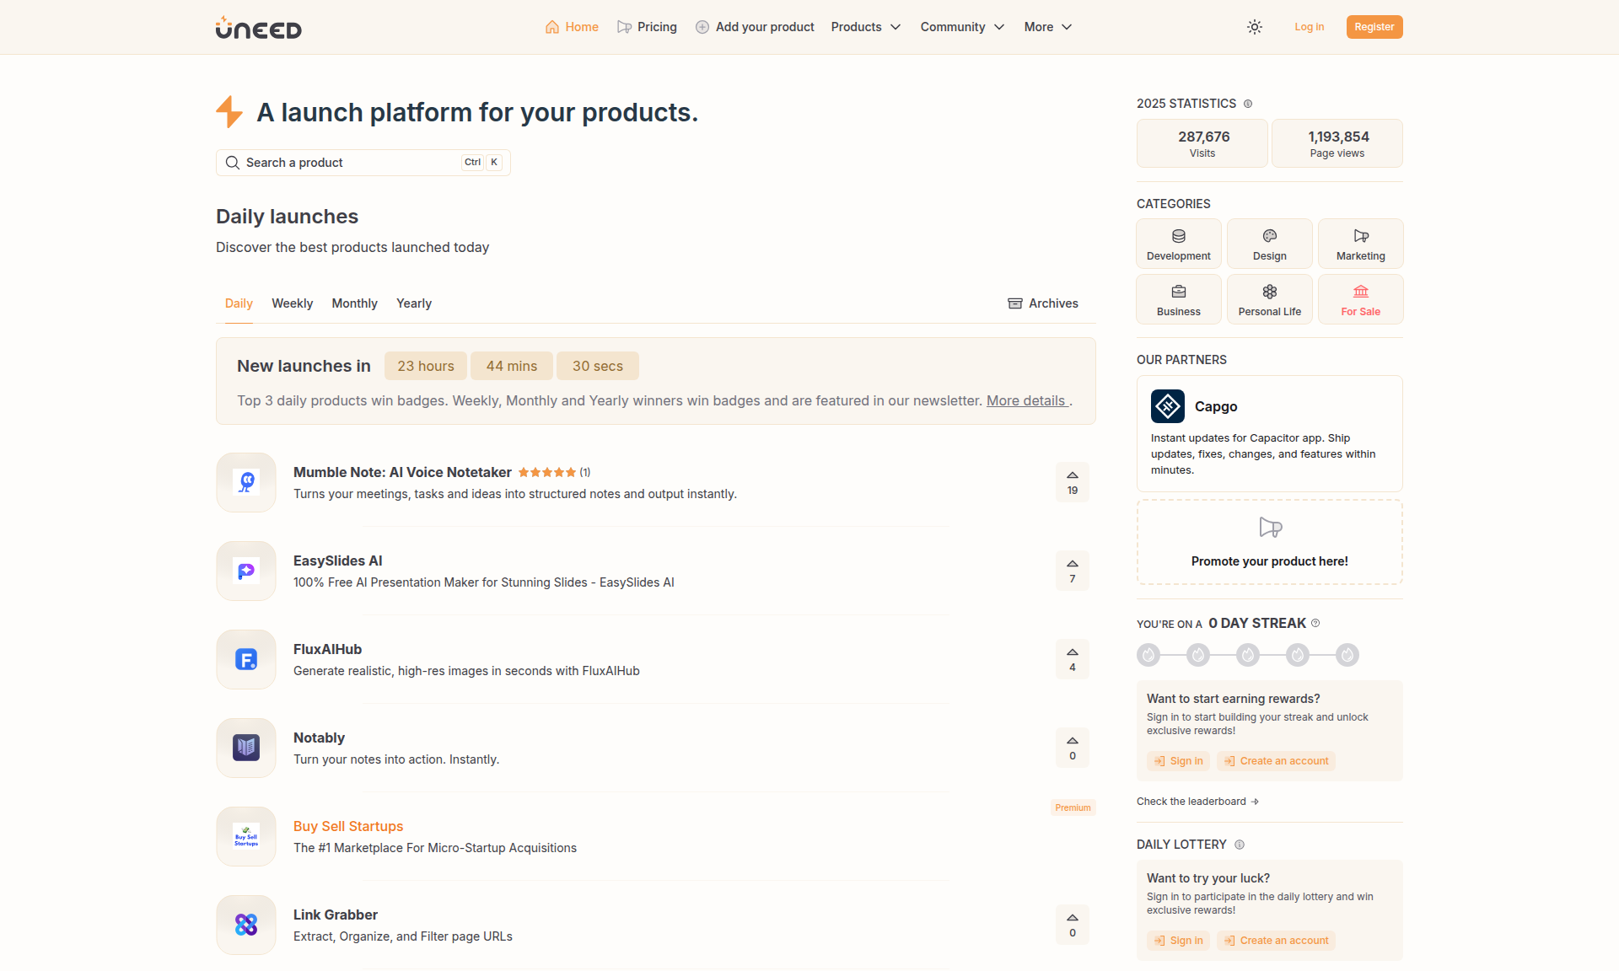
Task: Open the Buy Sell Startups title link
Action: coord(348,826)
